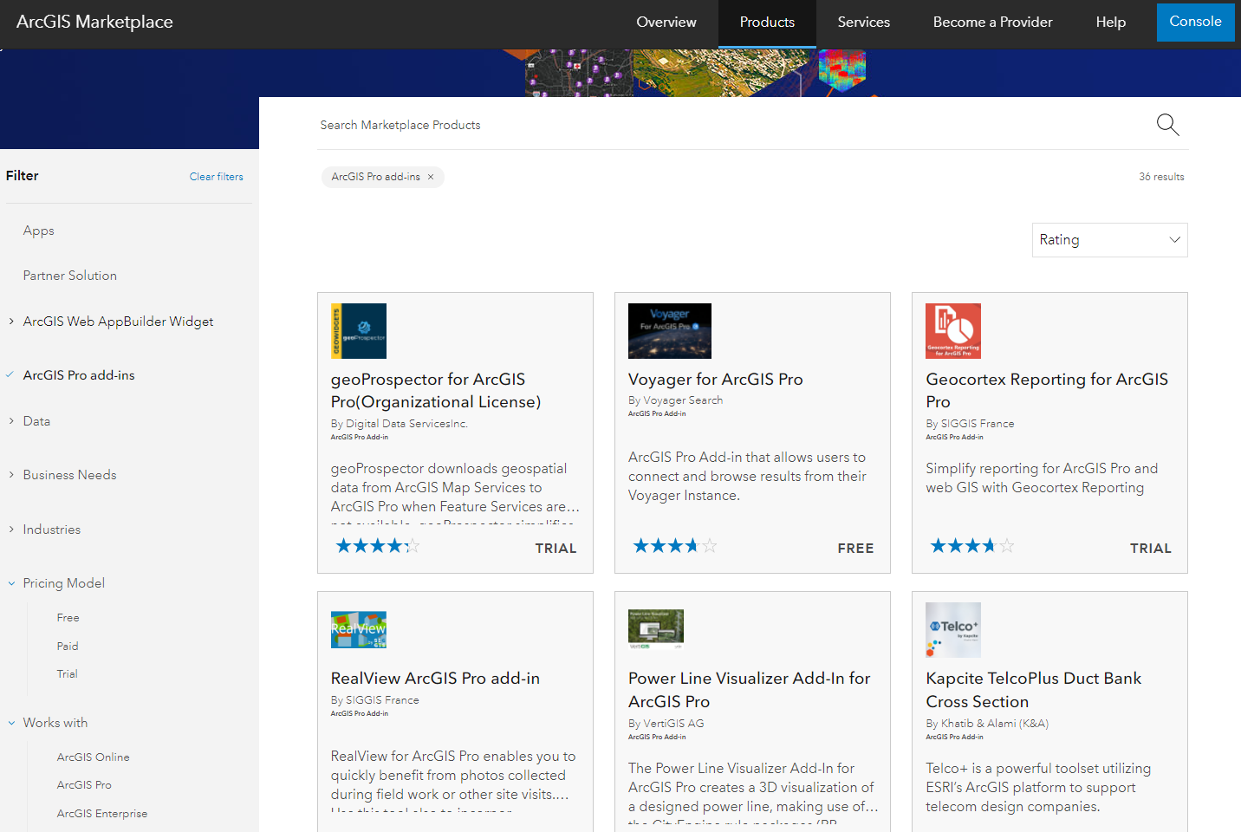Viewport: 1241px width, 832px height.
Task: Collapse the Pricing Model filter section
Action: [x=11, y=583]
